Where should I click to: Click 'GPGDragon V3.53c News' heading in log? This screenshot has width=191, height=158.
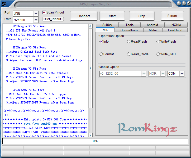click(29, 26)
